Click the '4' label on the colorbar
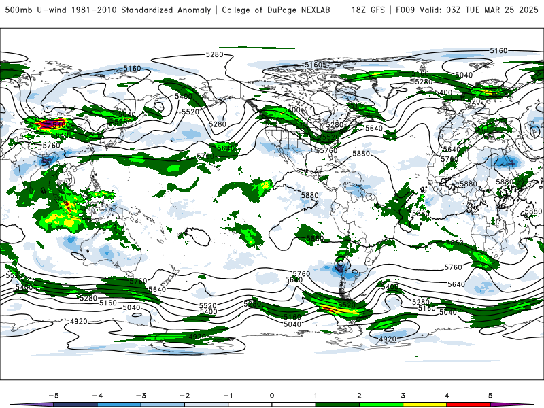544x408 pixels. [x=447, y=396]
